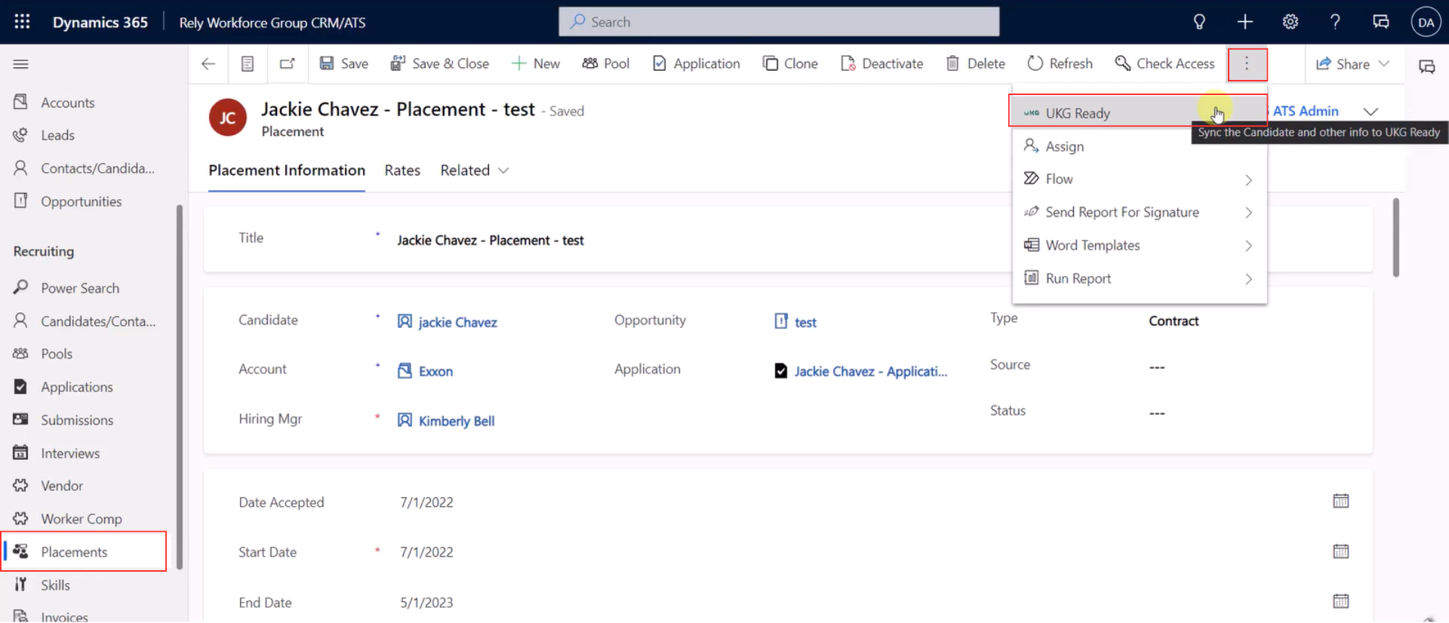The height and width of the screenshot is (623, 1449).
Task: Expand the Share dropdown chevron
Action: tap(1384, 64)
